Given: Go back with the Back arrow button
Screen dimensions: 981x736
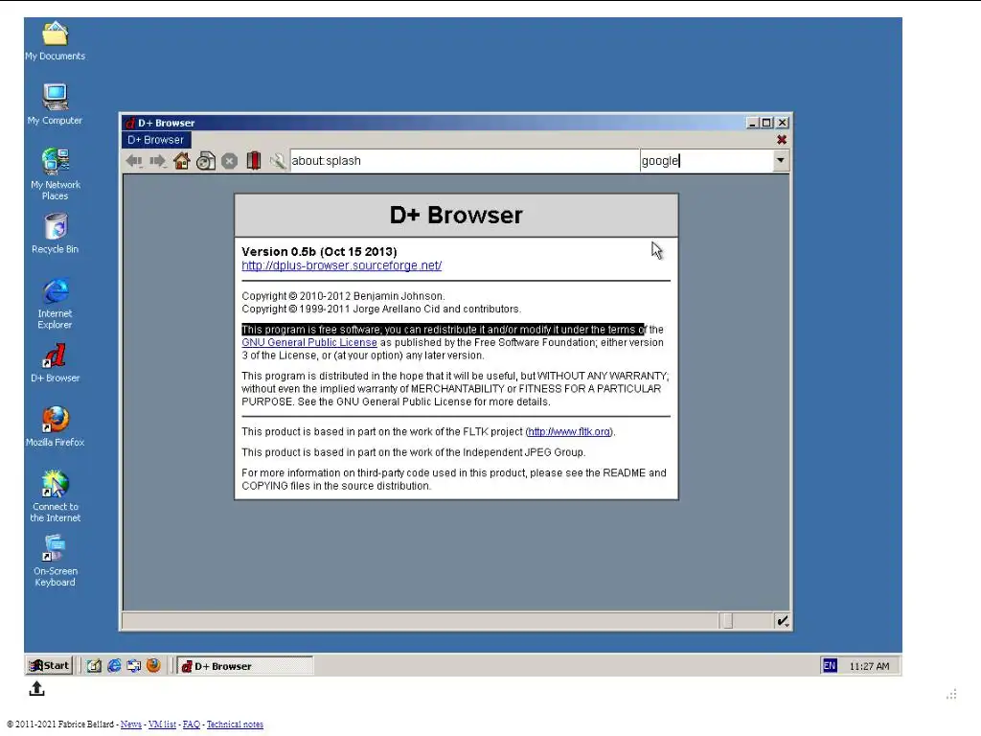Looking at the screenshot, I should [x=134, y=161].
